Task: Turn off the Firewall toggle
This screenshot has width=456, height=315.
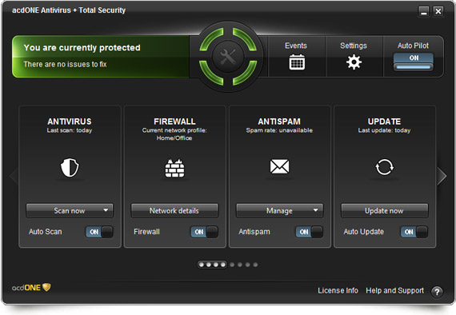Action: 204,232
